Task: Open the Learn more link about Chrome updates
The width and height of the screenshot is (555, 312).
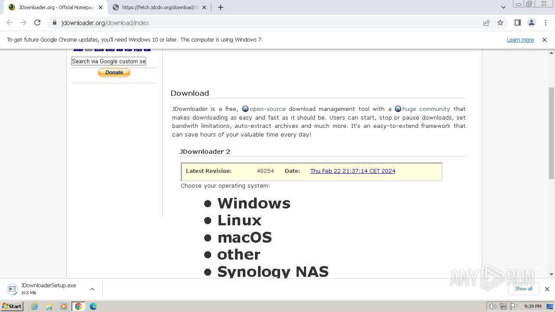Action: click(520, 39)
